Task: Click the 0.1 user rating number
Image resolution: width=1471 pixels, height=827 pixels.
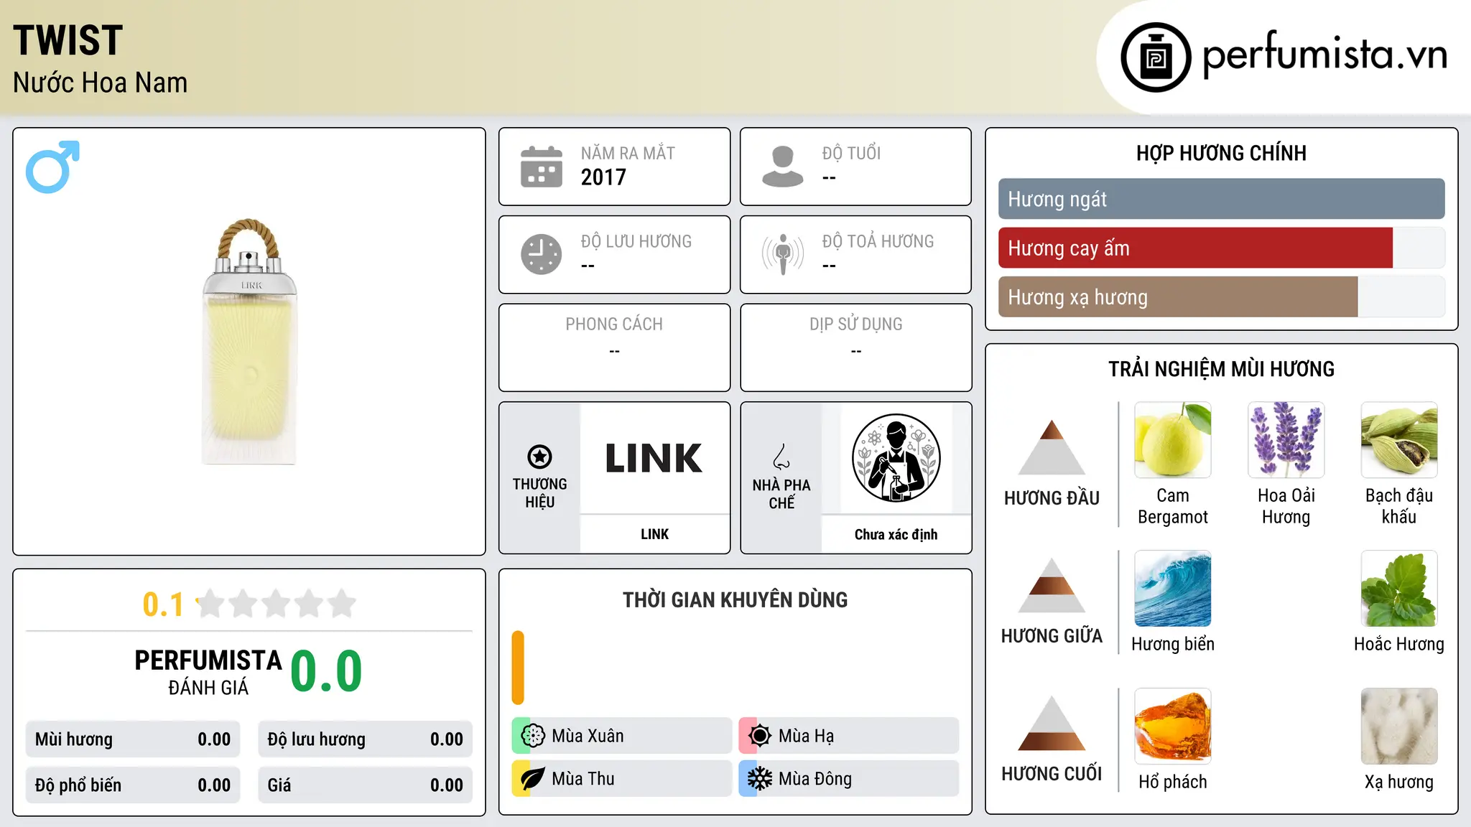Action: pos(163,604)
